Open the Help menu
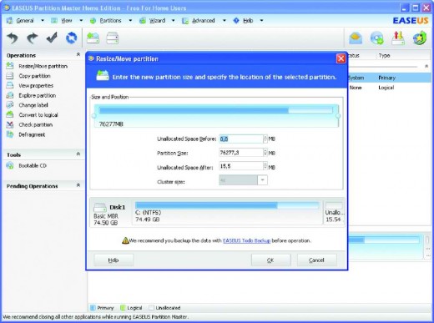 pos(248,21)
